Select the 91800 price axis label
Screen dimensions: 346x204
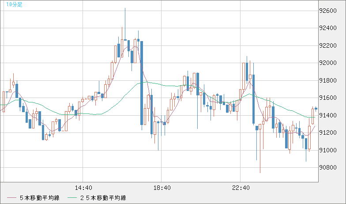pos(327,80)
